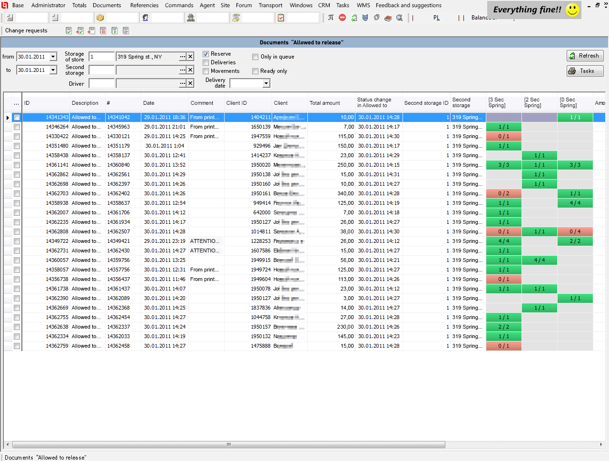Click the agent with hat toolbar icon
This screenshot has height=461, width=609.
coord(191,18)
